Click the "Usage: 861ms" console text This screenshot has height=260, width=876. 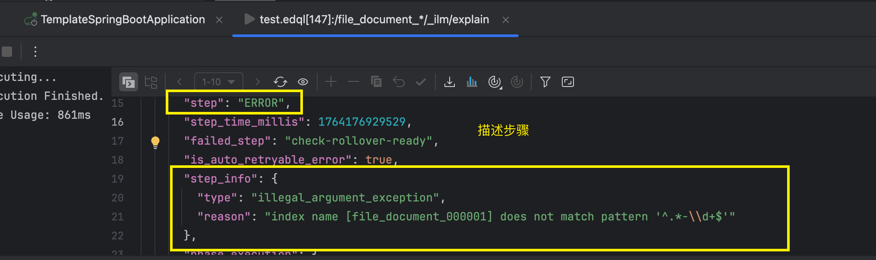click(x=50, y=115)
